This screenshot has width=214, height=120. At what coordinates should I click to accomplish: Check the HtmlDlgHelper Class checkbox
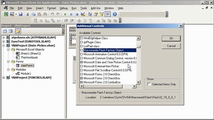click(x=82, y=38)
